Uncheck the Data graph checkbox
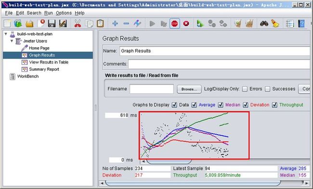 174,105
